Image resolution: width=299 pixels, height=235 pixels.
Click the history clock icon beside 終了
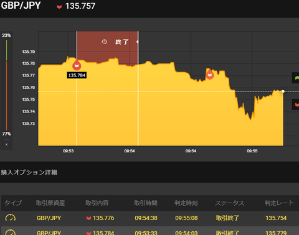104,42
